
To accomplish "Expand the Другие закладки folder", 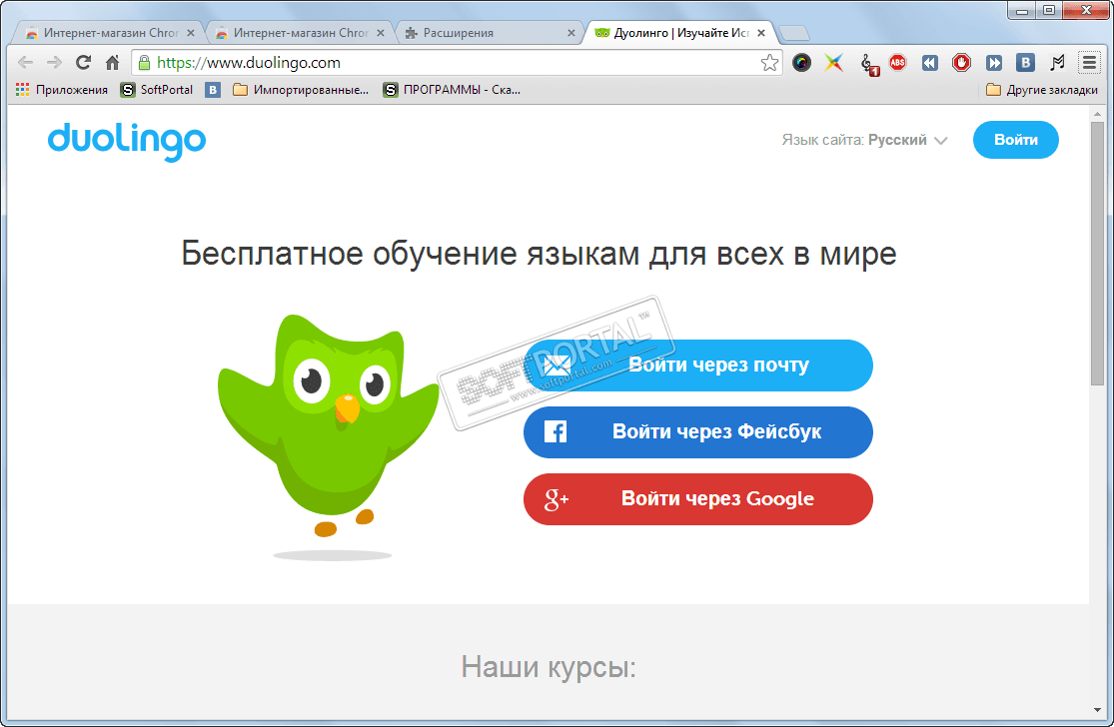I will [1042, 90].
